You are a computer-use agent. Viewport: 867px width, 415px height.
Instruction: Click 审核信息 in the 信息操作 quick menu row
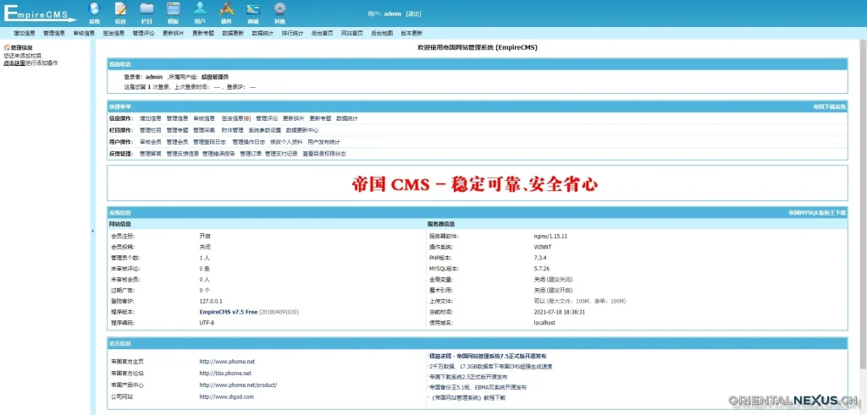coord(204,118)
